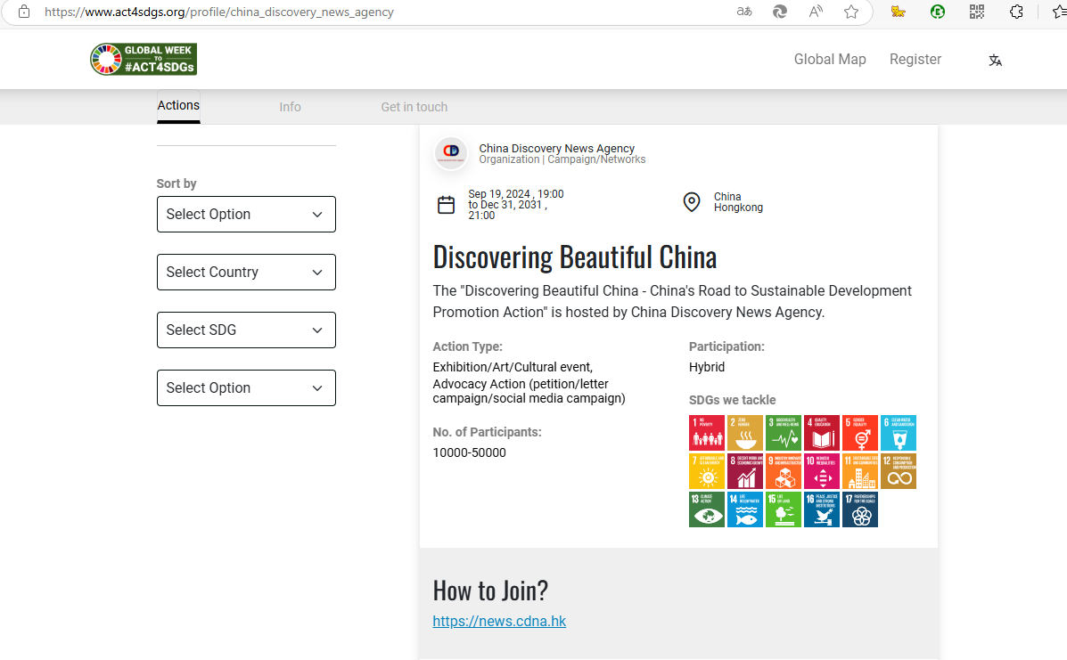Add page to favorites with star icon
This screenshot has height=660, width=1067.
[x=850, y=12]
